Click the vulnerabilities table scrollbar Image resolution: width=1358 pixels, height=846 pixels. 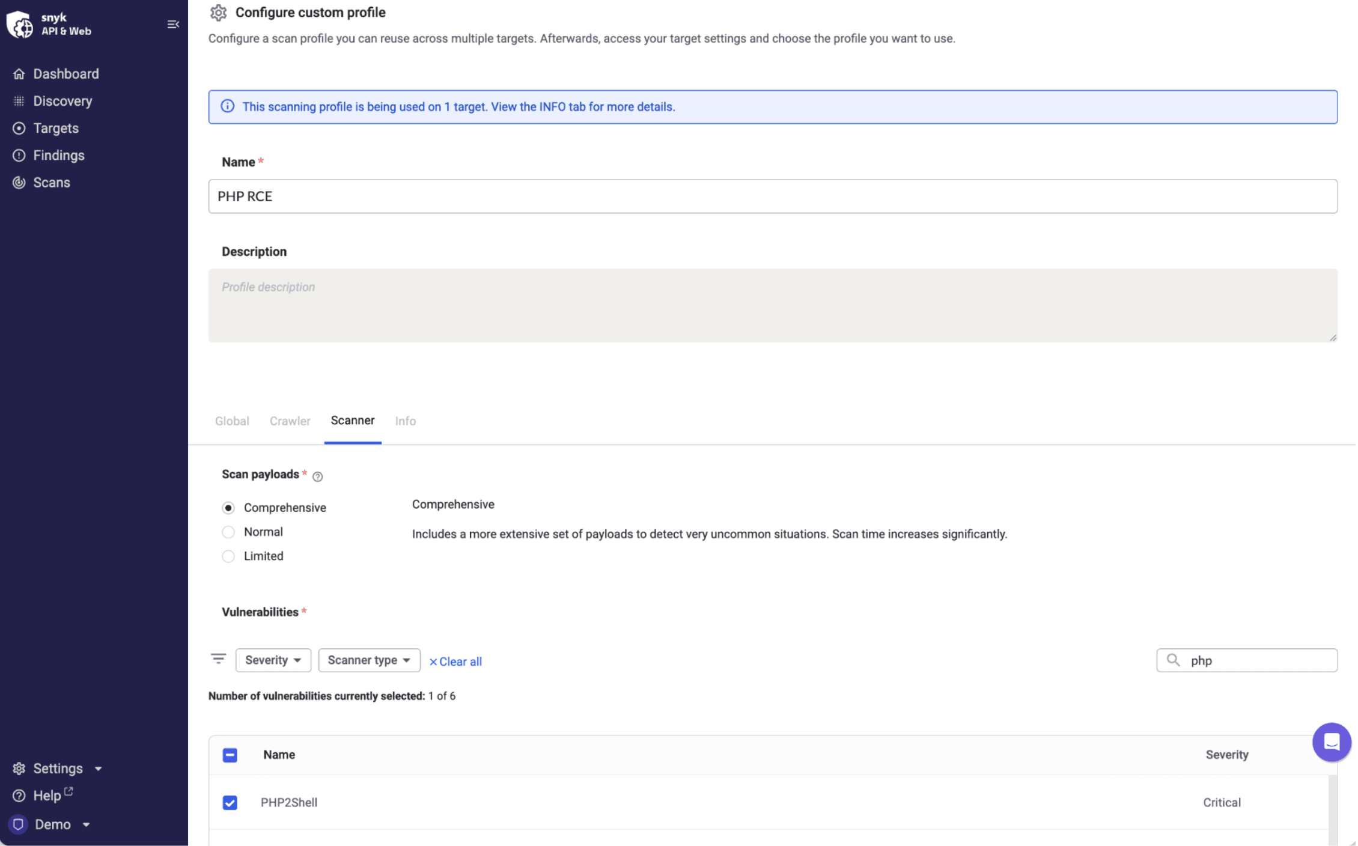pos(1332,810)
